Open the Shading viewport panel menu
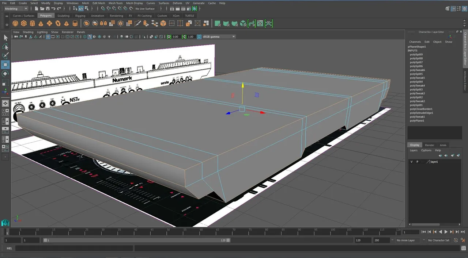Viewport: 468px width, 258px height. pos(28,32)
